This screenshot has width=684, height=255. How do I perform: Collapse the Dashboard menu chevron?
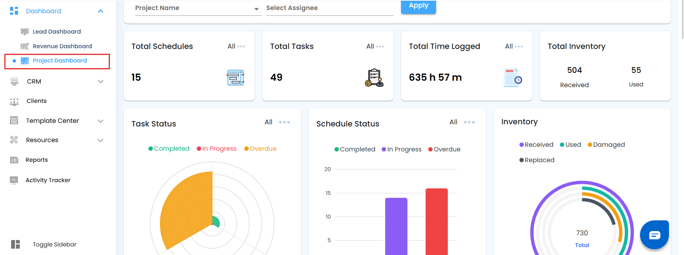tap(101, 11)
